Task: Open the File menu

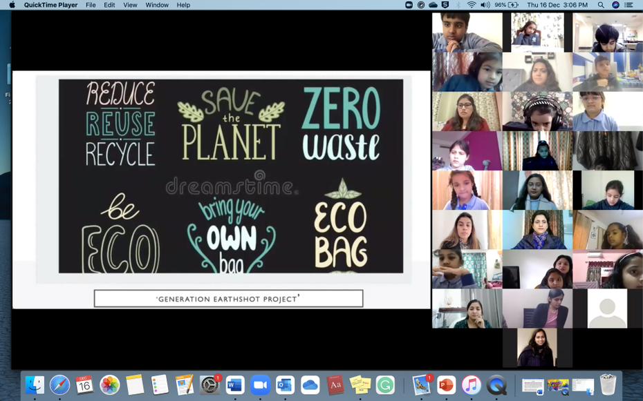Action: (91, 5)
